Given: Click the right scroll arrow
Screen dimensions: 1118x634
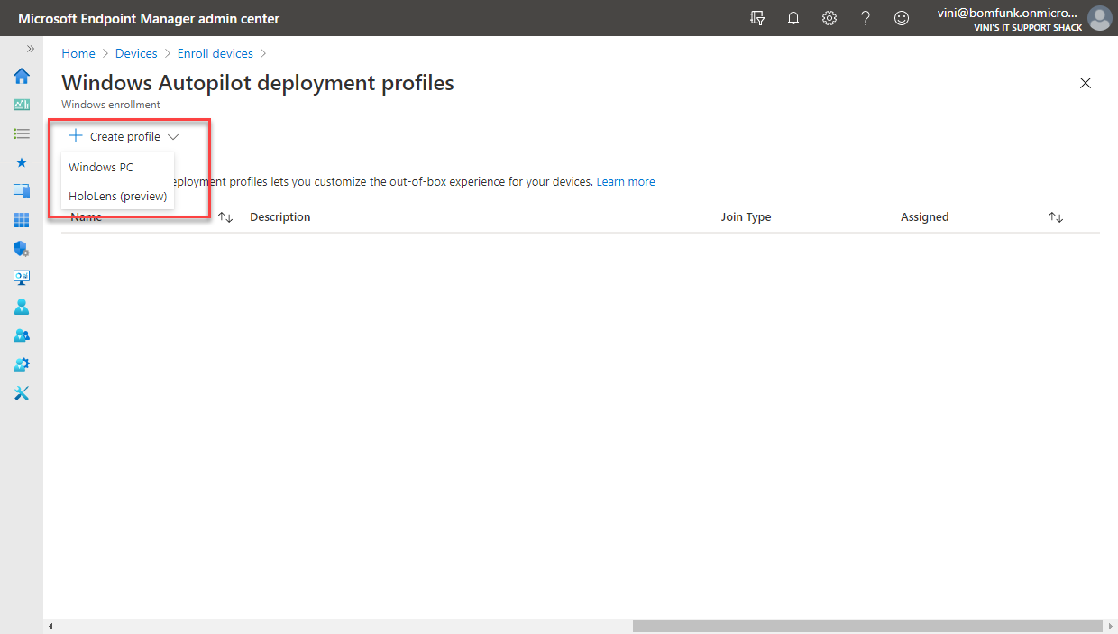Looking at the screenshot, I should (1110, 626).
